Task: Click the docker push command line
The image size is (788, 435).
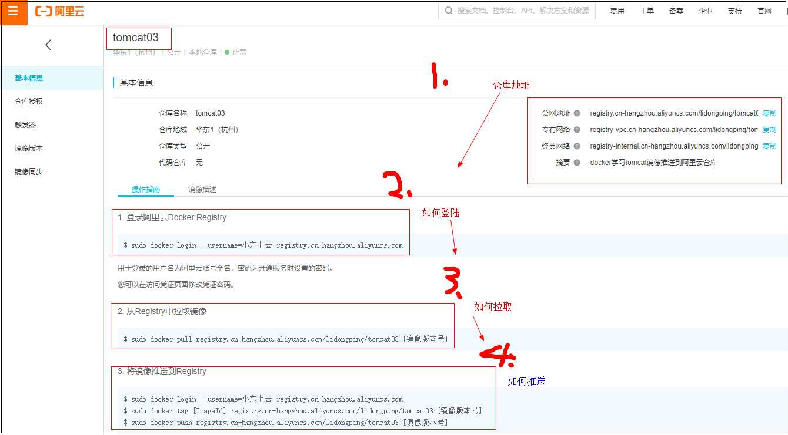Action: click(285, 423)
